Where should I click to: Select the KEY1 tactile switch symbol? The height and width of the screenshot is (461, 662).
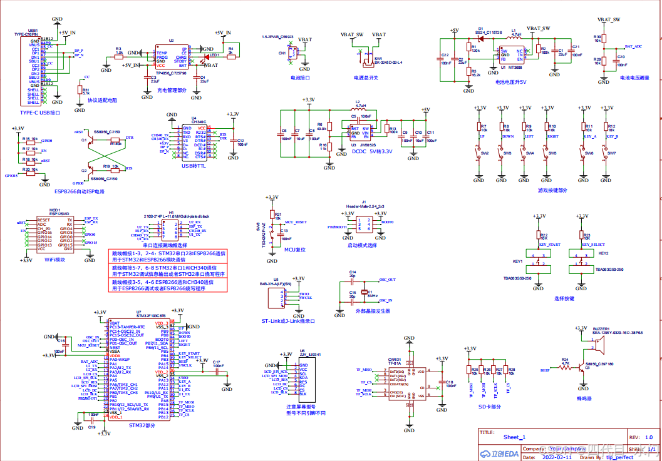538,261
